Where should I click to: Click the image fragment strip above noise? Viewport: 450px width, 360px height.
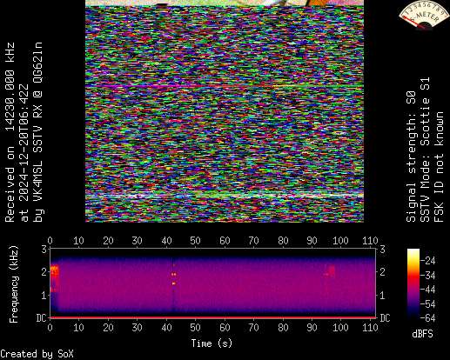(x=225, y=3)
